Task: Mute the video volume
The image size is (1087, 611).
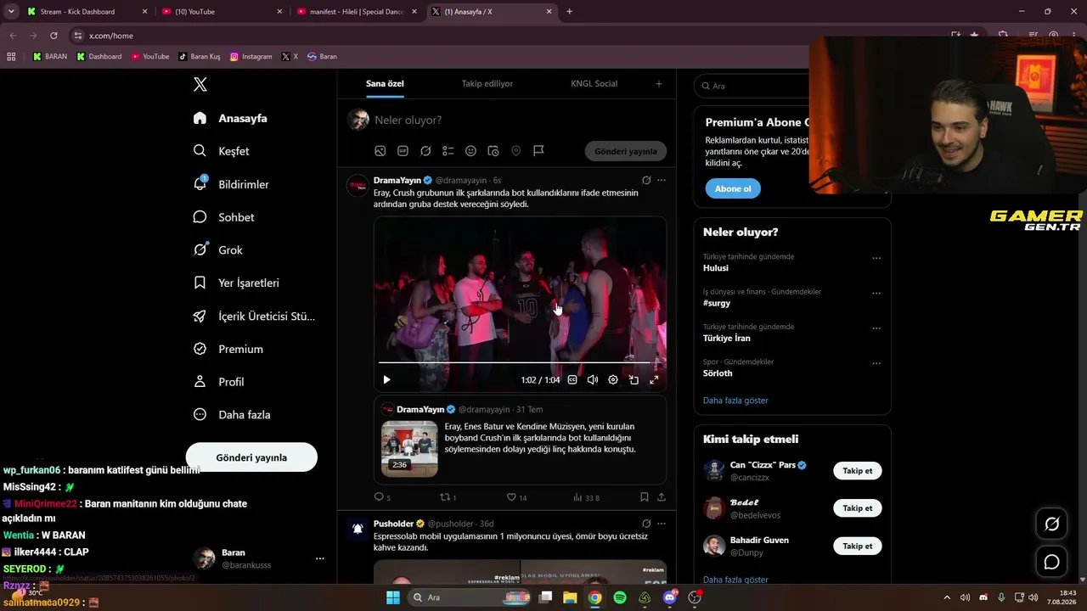Action: tap(593, 380)
